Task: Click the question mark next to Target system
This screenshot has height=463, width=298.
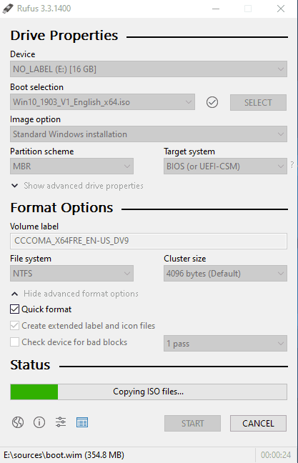Action: point(292,165)
